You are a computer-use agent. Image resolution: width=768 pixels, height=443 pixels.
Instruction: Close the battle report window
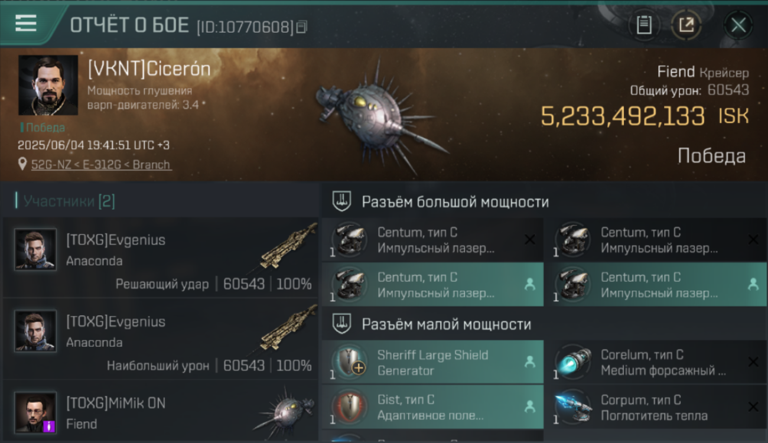[x=738, y=25]
